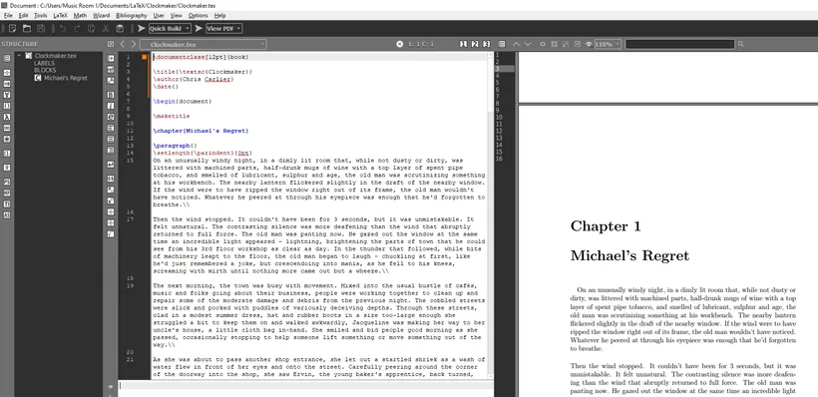Go to next PDF page with down arrow
Screen dimensions: 818x397
[528, 44]
